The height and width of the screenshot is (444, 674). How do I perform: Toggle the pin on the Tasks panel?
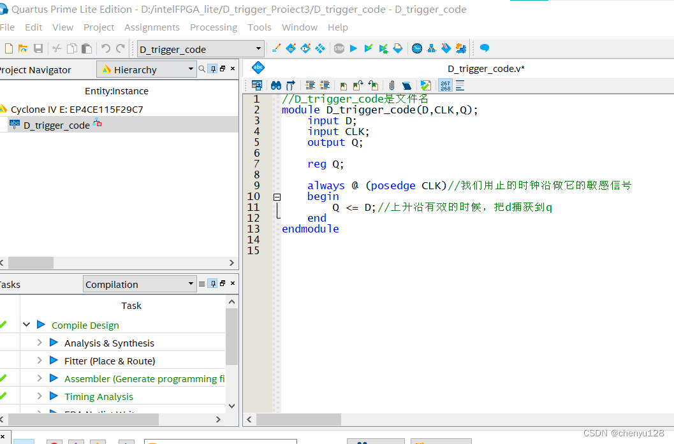[213, 283]
